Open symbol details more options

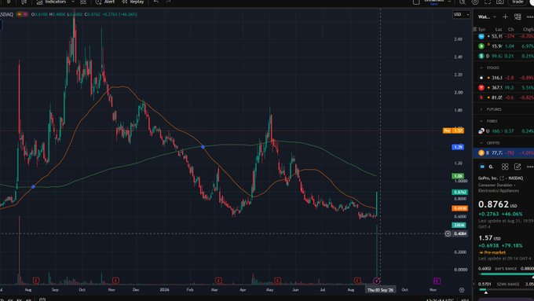[x=530, y=167]
